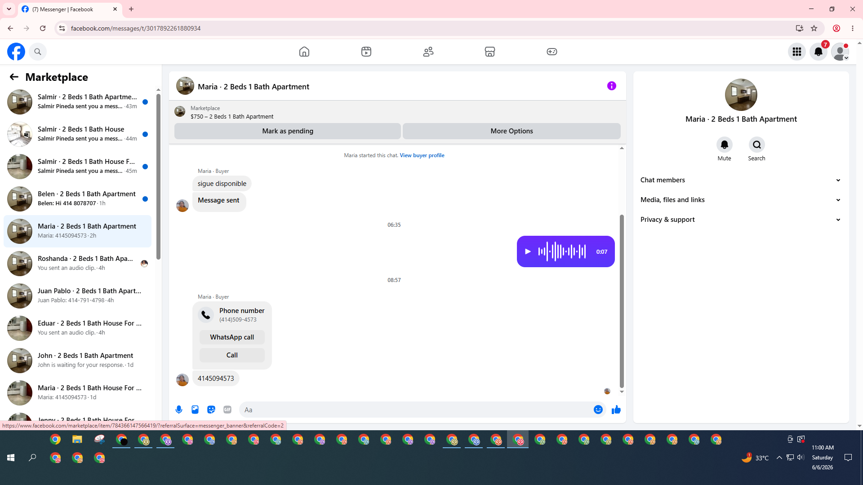The image size is (863, 485).
Task: Click the Call button
Action: tap(232, 355)
